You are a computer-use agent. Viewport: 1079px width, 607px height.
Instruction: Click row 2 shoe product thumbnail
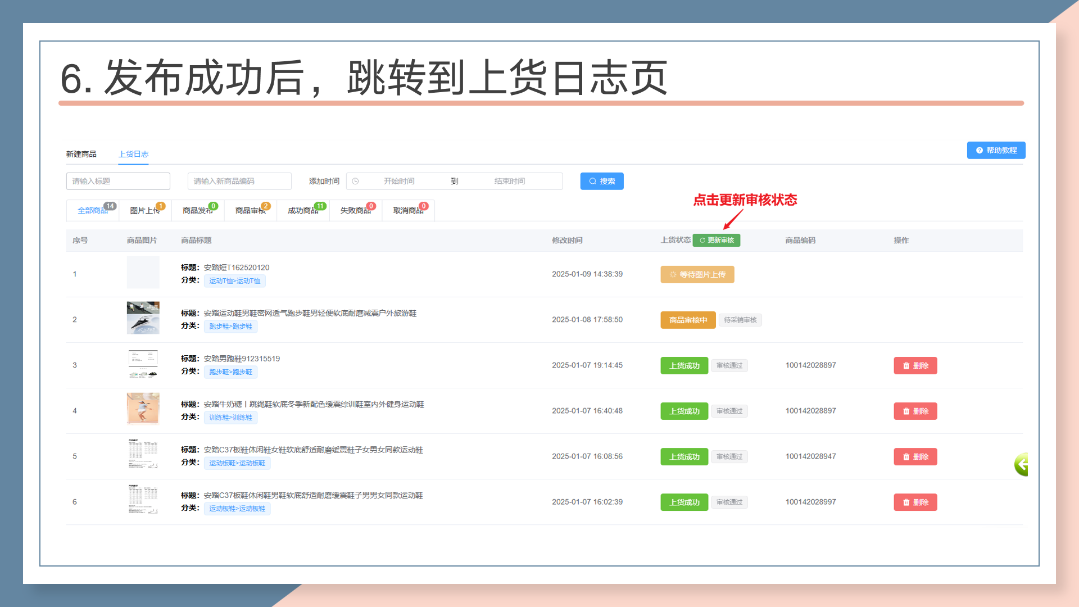(143, 318)
